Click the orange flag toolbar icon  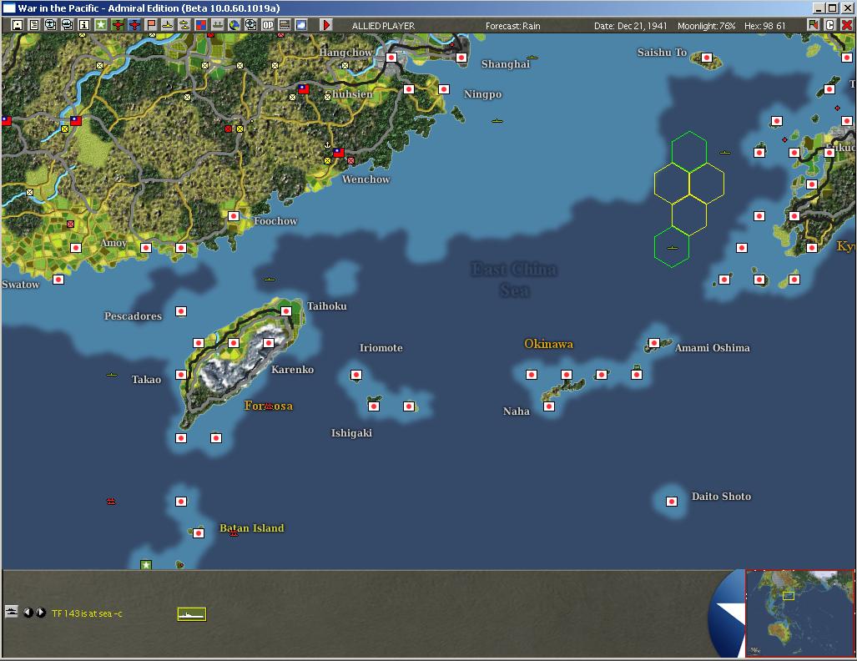pyautogui.click(x=151, y=25)
